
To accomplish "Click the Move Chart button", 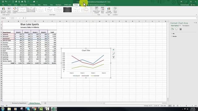I will (115, 10).
